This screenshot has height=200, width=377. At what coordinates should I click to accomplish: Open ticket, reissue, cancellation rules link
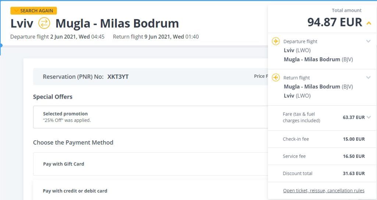point(324,190)
